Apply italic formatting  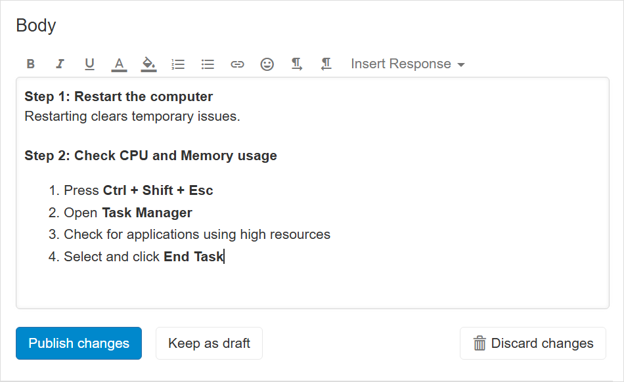tap(60, 64)
